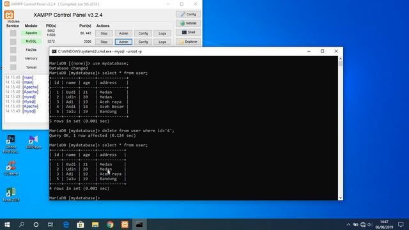Select CCleaner desktop shortcut
This screenshot has height=230, width=409.
coord(11,168)
